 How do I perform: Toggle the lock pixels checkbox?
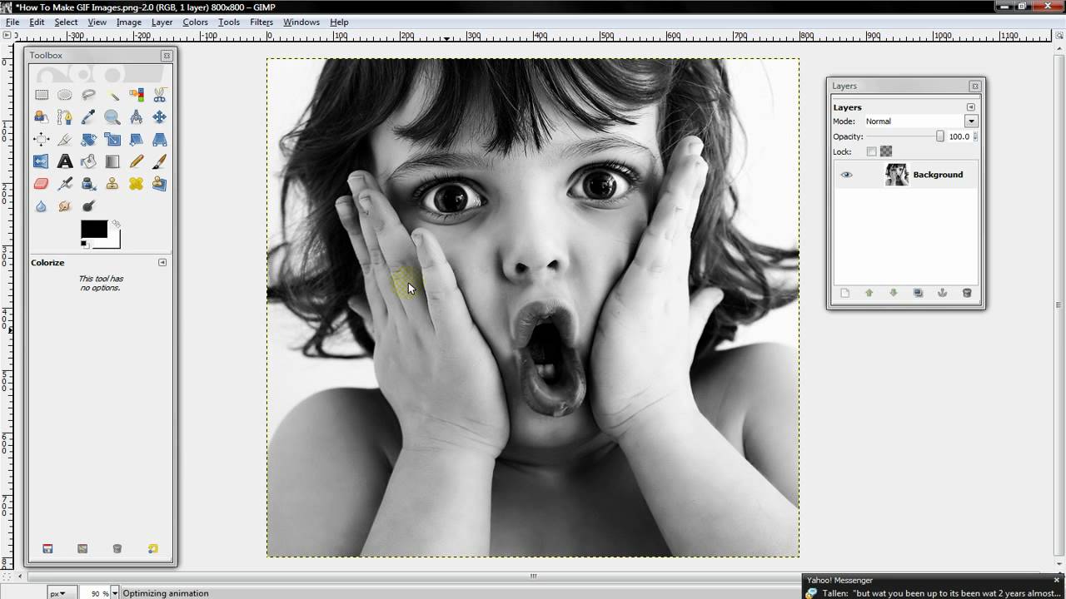(871, 151)
